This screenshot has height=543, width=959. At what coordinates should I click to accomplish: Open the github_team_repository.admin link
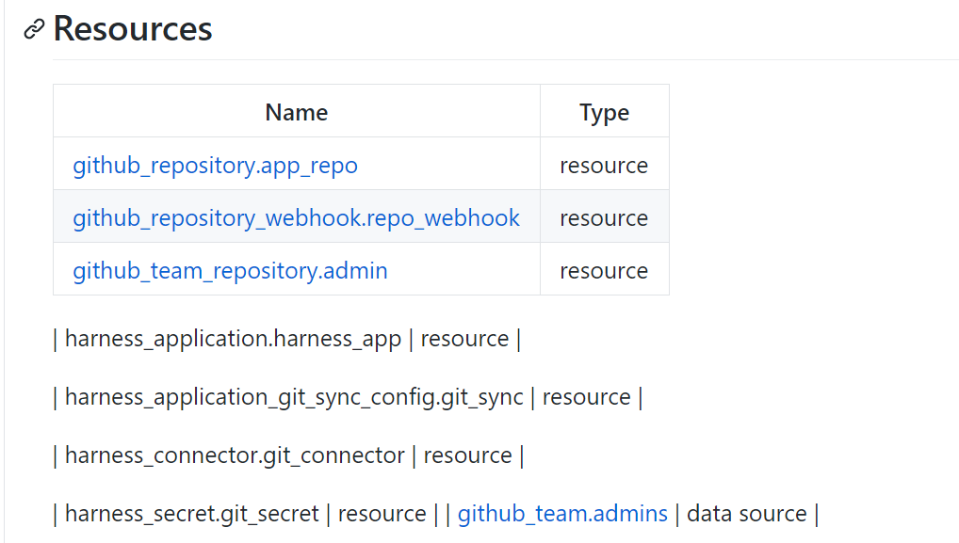coord(230,271)
